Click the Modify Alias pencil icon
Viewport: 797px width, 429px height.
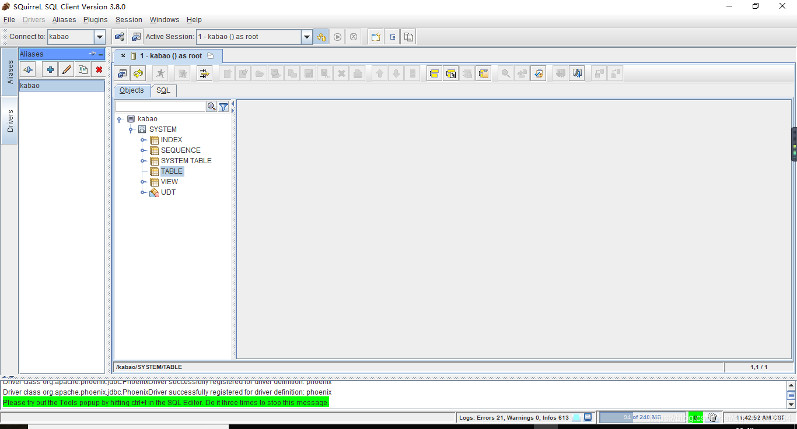tap(66, 69)
